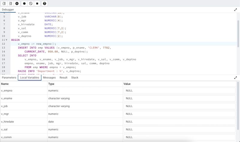
Task: Maximize the Debugger code panel
Action: (x=235, y=10)
